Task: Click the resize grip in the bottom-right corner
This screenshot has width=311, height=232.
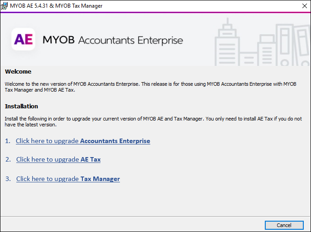Action: (308, 229)
